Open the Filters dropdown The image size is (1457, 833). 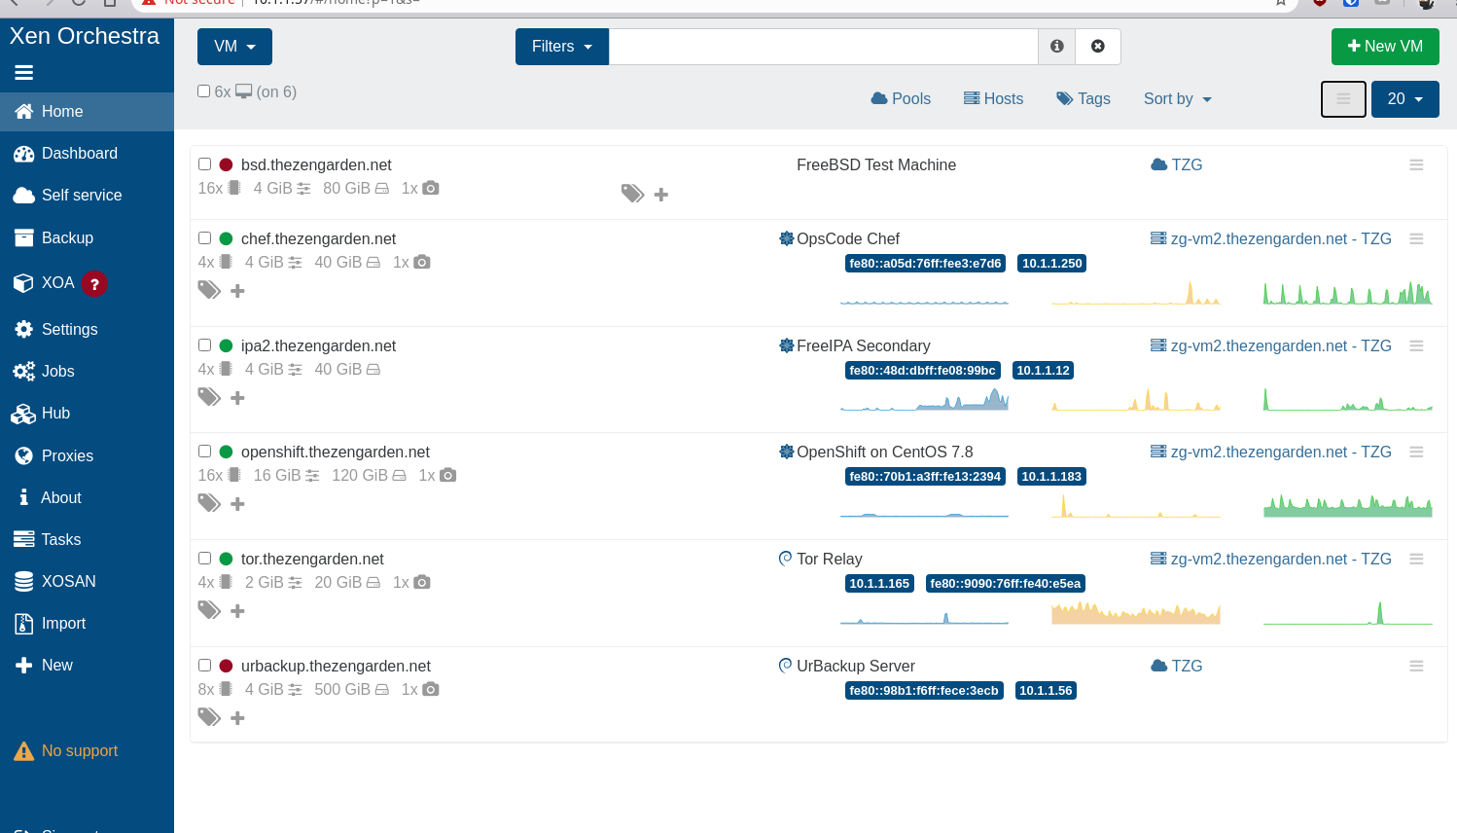click(562, 47)
